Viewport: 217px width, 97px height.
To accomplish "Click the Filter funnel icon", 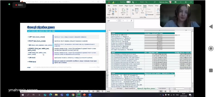I will [x=142, y=10].
